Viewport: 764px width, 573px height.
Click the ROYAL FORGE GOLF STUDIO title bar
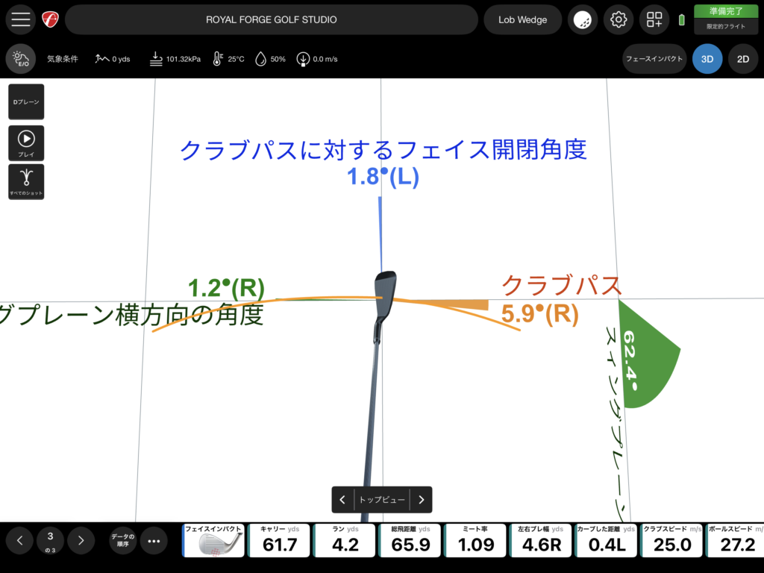(x=271, y=20)
